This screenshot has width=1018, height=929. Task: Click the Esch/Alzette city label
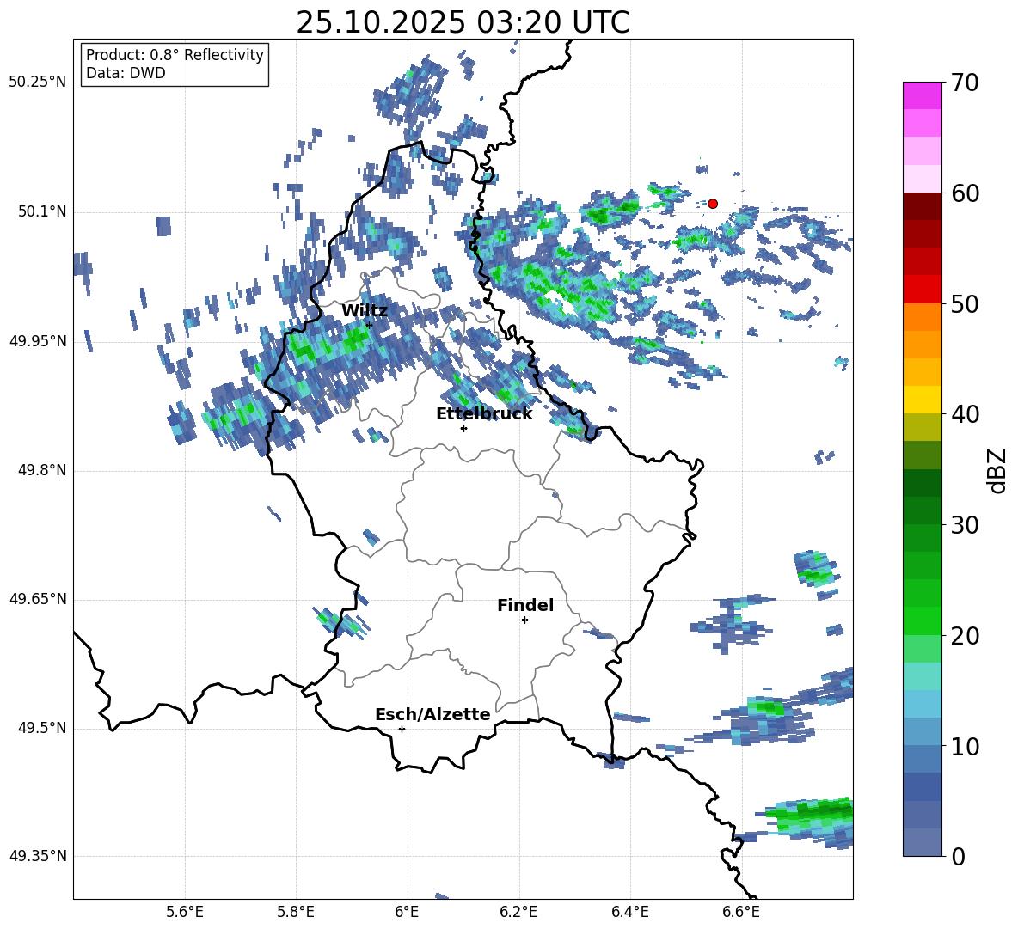point(432,714)
